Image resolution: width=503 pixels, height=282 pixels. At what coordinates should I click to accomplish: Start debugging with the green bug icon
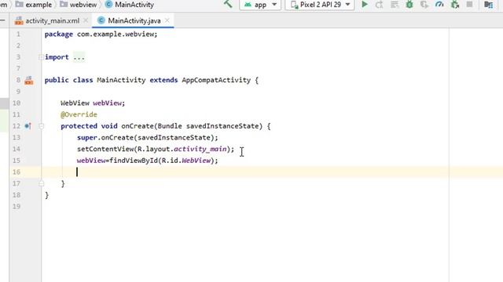click(409, 5)
